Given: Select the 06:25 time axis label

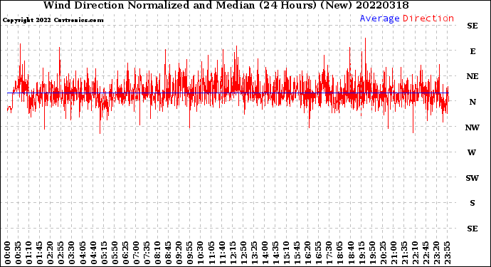Looking at the screenshot, I should click(x=125, y=253).
